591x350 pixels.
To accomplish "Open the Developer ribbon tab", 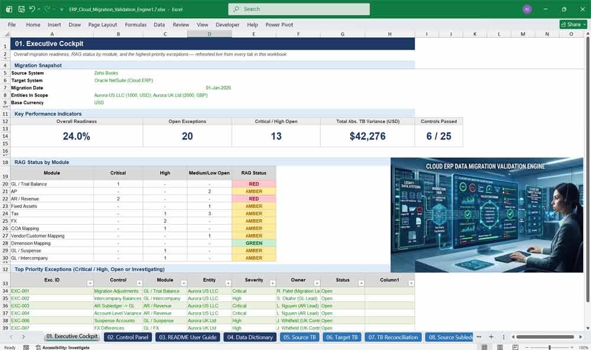I will [228, 24].
